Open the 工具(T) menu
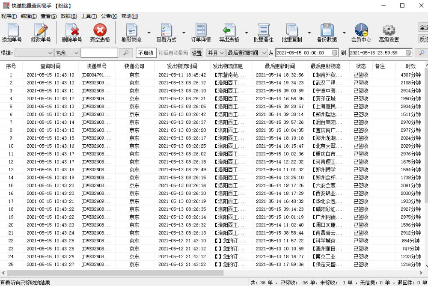The image size is (428, 286). (x=89, y=16)
